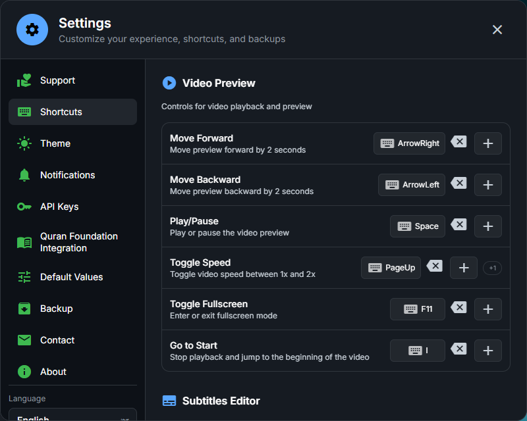527x421 pixels.
Task: Remove the PageUp shortcut with backspace icon
Action: click(435, 266)
